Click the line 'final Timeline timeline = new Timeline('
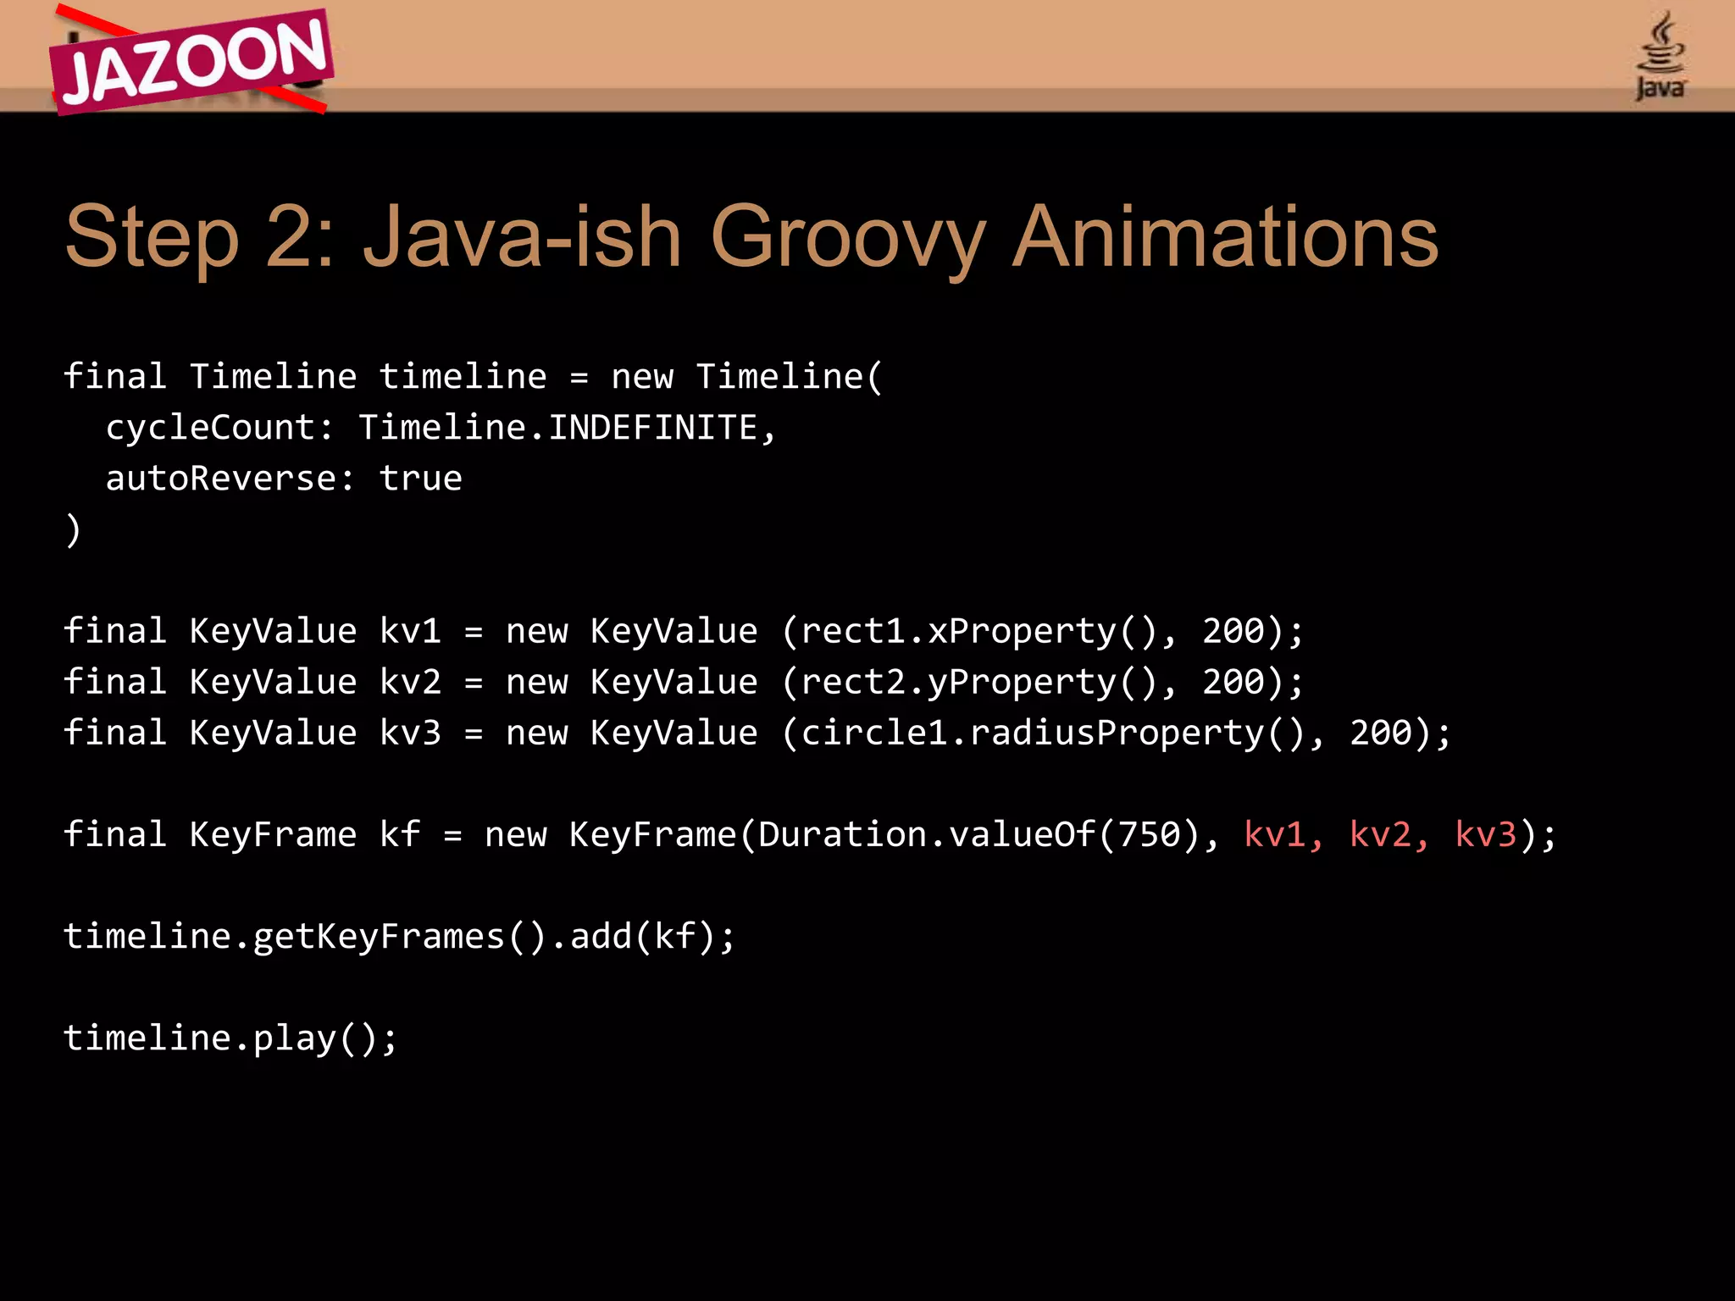Screen dimensions: 1735x1301 [x=474, y=377]
